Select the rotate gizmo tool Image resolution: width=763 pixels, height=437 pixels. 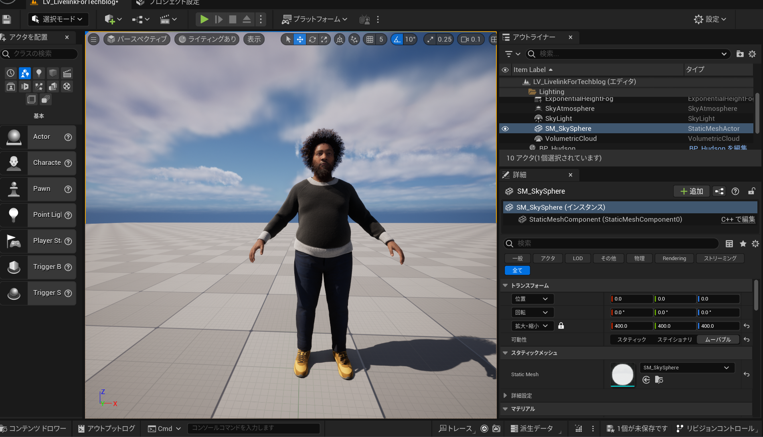312,39
